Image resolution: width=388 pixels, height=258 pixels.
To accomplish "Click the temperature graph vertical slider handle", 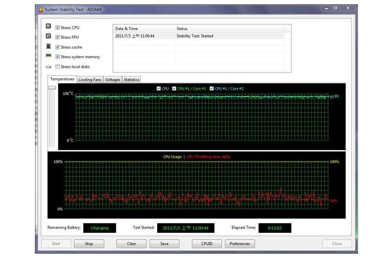I will coord(52,88).
